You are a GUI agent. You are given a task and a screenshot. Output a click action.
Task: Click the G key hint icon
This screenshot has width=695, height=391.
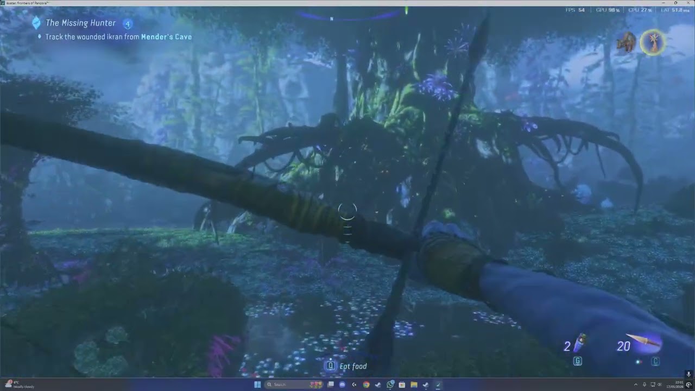tap(578, 361)
